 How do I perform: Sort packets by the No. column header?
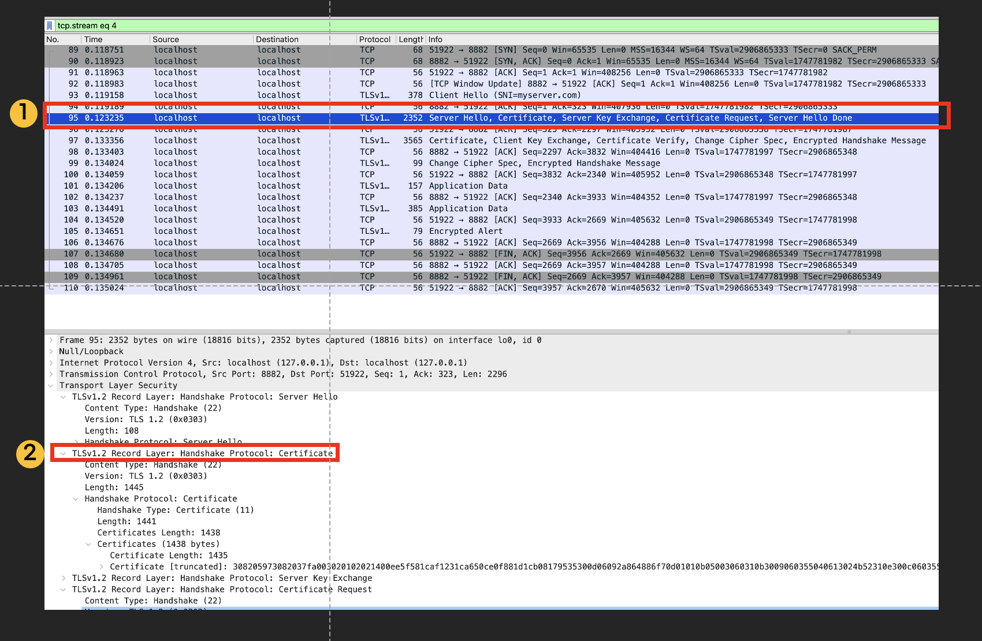pyautogui.click(x=62, y=39)
